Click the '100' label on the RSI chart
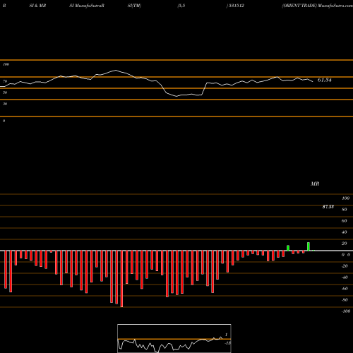This screenshot has height=353, width=353. [x=6, y=64]
